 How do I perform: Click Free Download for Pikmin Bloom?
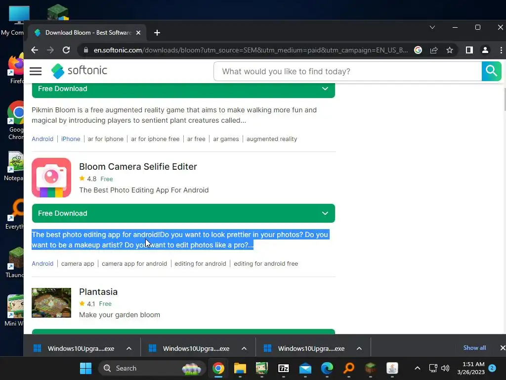click(x=183, y=90)
